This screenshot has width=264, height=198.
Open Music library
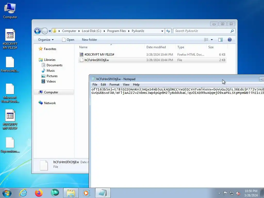tap(48, 71)
